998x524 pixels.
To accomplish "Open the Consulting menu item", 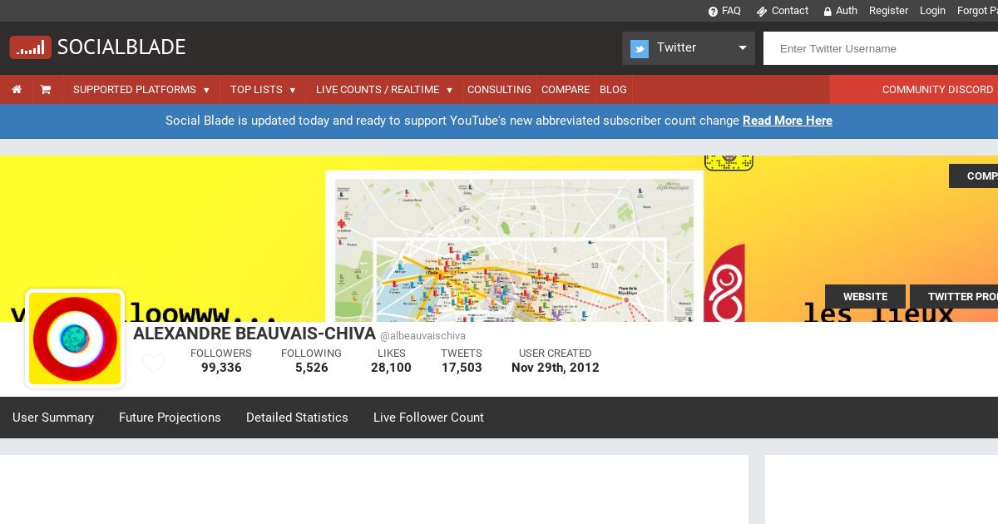I will click(499, 90).
